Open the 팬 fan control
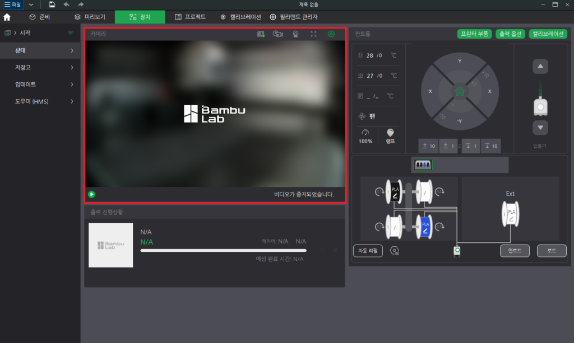 [367, 116]
